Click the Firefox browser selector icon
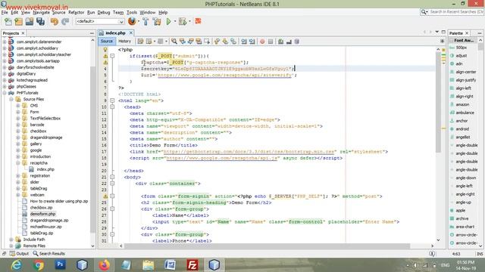485x272 pixels. [x=132, y=21]
